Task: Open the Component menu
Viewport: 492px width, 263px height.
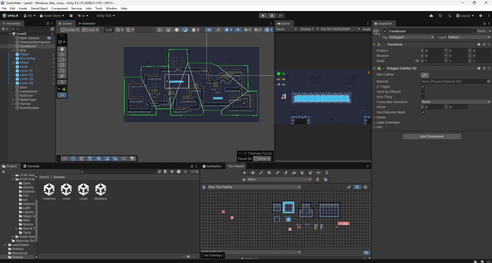Action: coord(59,8)
